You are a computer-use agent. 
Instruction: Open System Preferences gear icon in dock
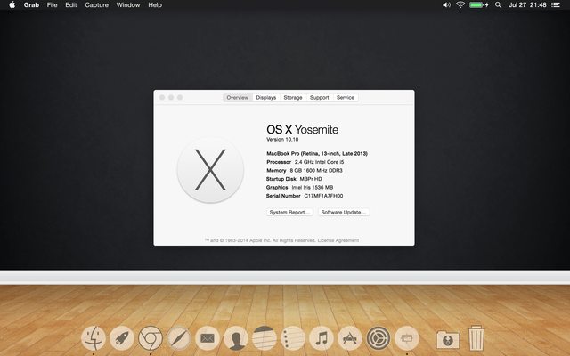(x=379, y=338)
